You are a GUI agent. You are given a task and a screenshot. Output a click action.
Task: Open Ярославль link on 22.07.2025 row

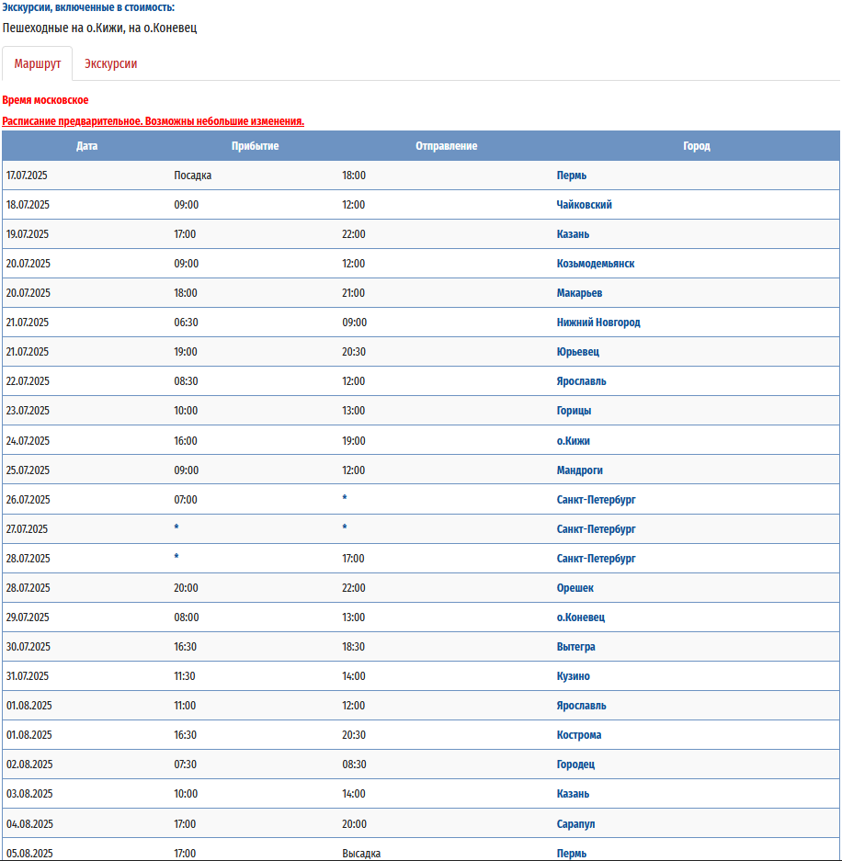[x=581, y=381]
